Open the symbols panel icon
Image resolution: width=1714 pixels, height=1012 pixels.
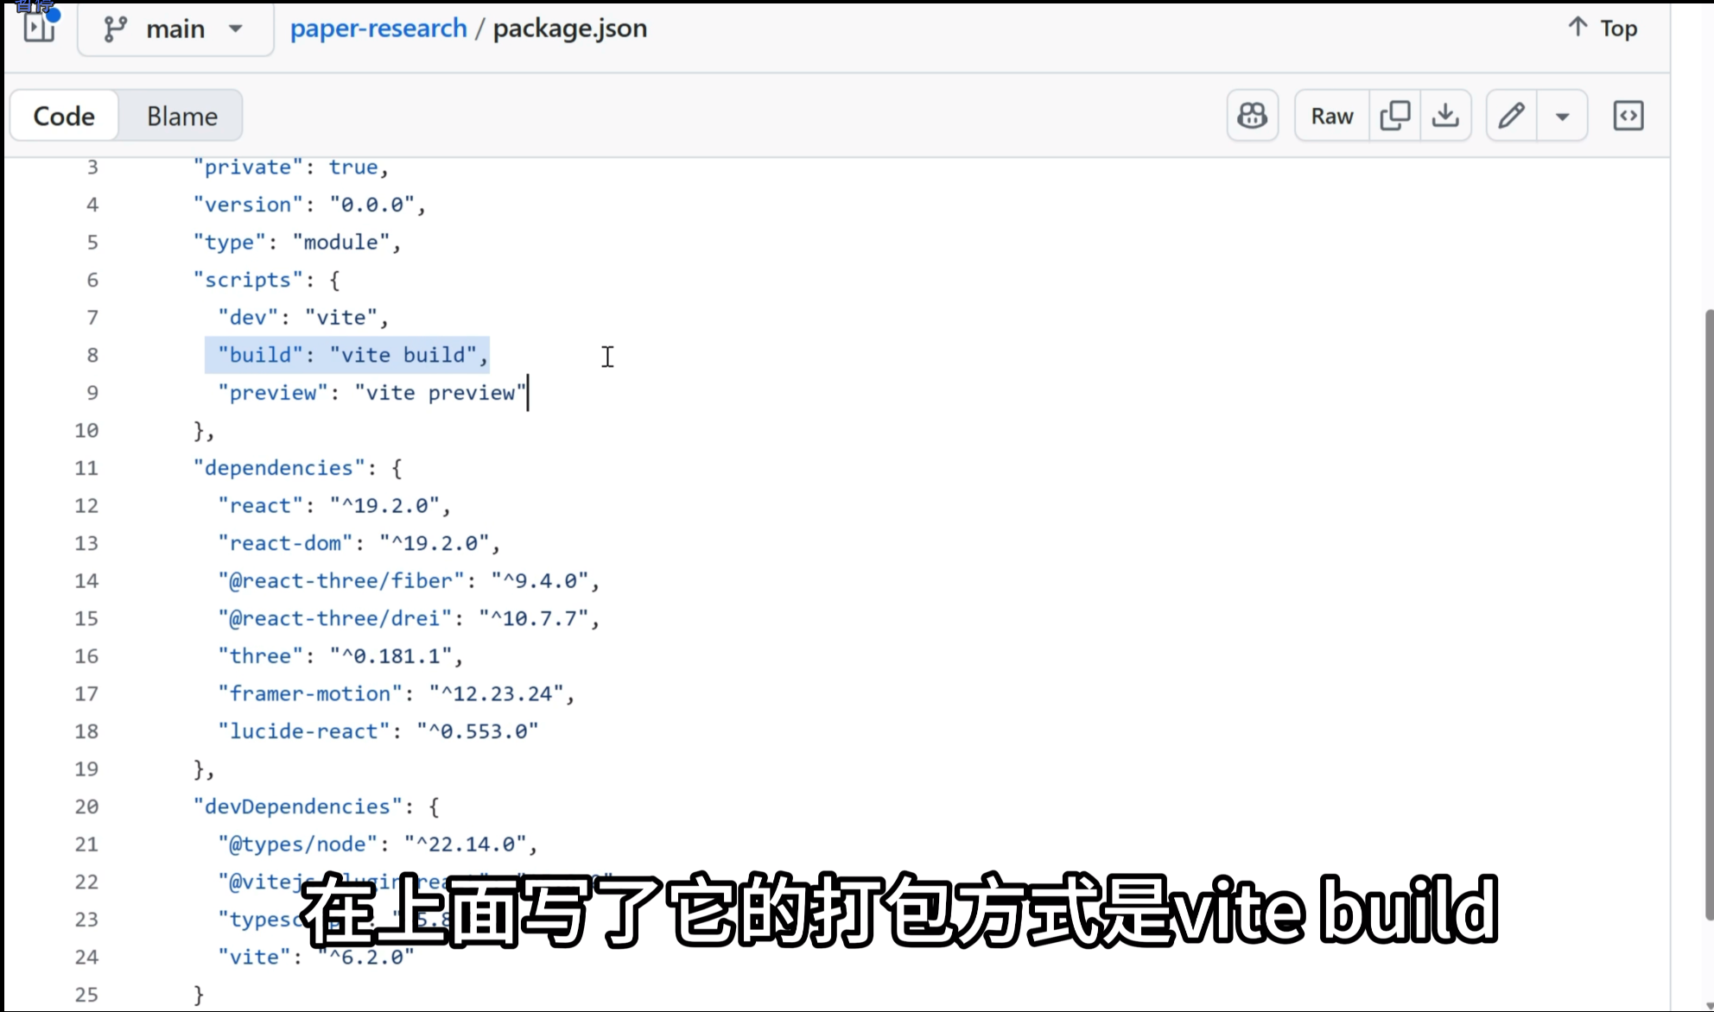click(1628, 116)
